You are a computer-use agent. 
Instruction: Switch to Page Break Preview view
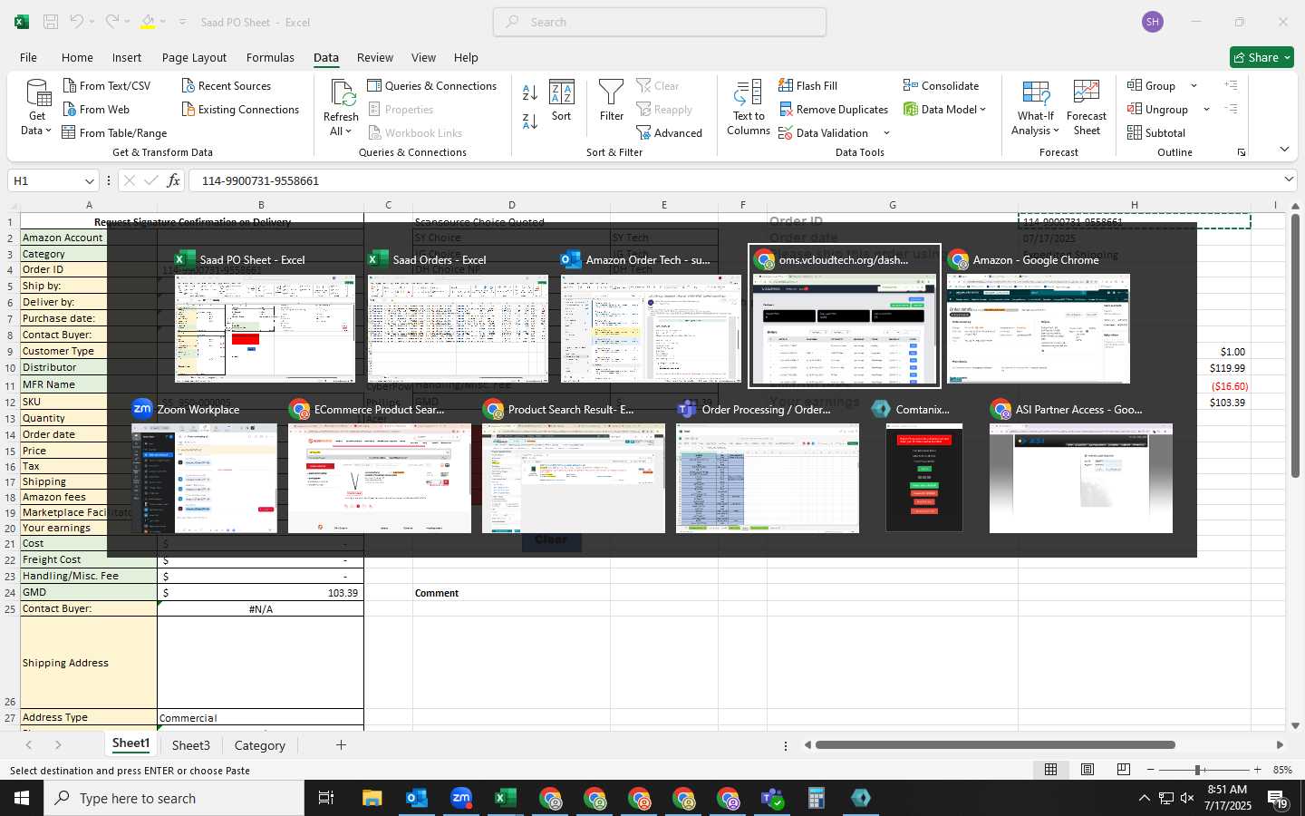(x=1124, y=770)
